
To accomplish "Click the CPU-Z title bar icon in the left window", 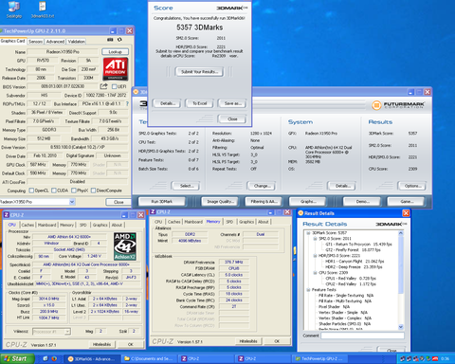I will (7, 215).
